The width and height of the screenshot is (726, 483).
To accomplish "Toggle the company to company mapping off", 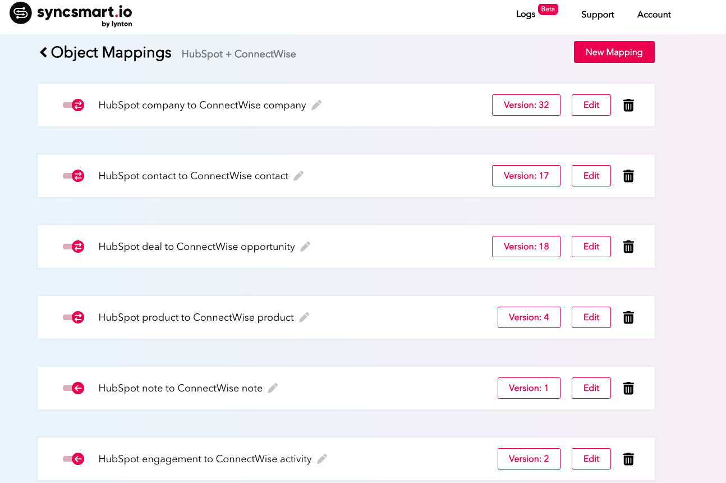I will pyautogui.click(x=73, y=105).
